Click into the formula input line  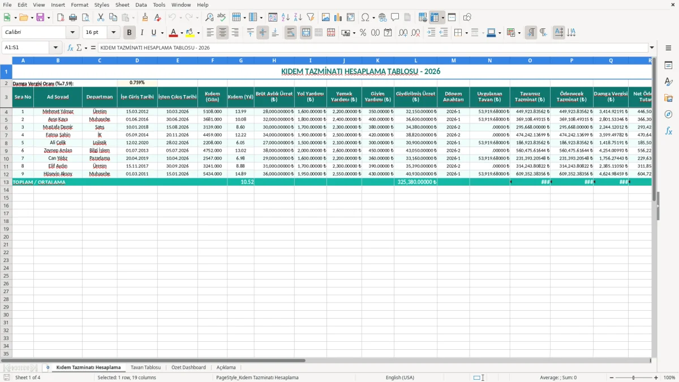tap(372, 48)
